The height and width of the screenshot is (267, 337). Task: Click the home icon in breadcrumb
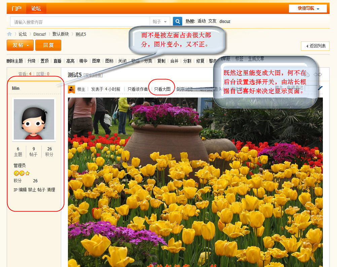pos(9,34)
